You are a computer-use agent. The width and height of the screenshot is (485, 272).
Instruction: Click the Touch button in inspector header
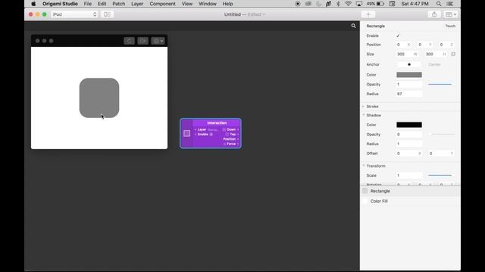coord(450,26)
